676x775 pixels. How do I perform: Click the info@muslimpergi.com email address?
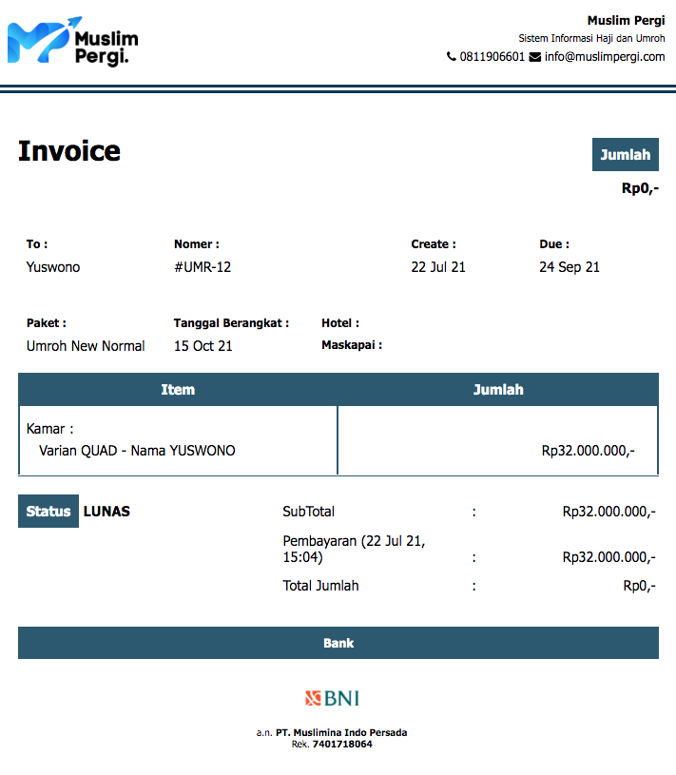point(605,57)
